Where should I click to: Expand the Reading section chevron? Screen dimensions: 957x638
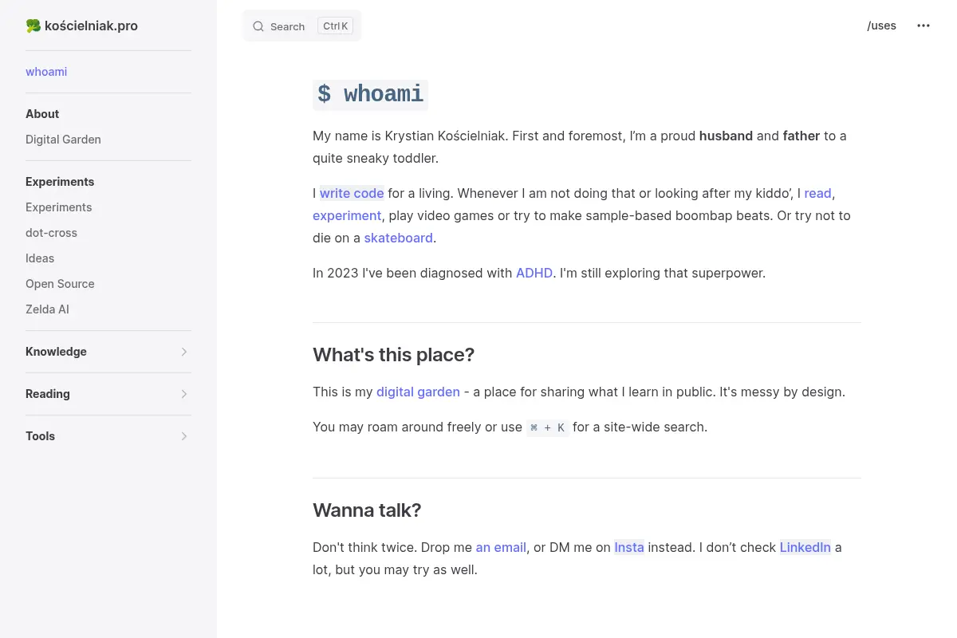click(184, 394)
